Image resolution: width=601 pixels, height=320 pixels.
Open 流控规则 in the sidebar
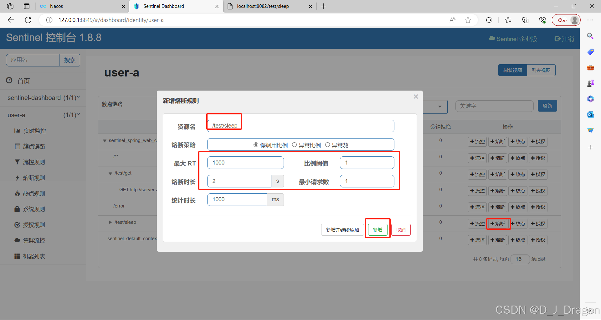tap(30, 162)
